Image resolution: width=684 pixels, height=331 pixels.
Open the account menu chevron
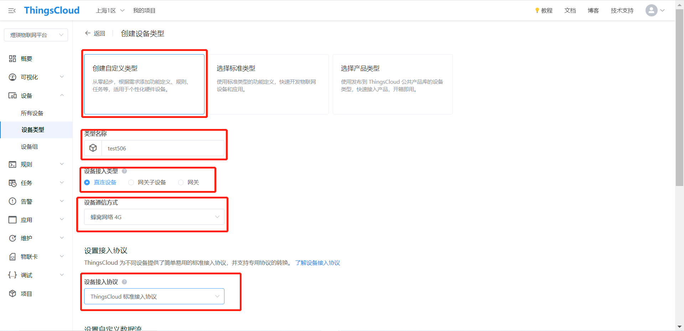point(662,10)
